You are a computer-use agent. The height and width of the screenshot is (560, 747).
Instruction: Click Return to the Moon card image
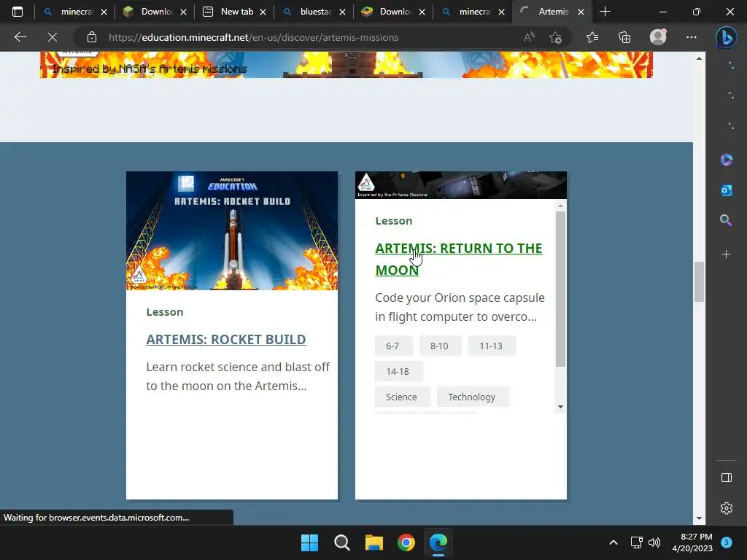(461, 184)
